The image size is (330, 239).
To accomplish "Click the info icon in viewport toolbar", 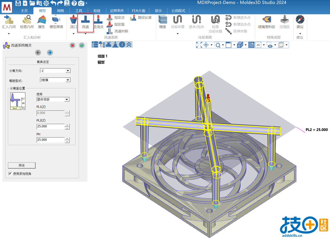I will pos(122,45).
